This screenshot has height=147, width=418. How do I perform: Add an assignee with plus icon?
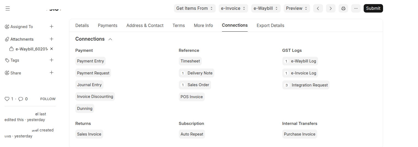click(x=51, y=26)
